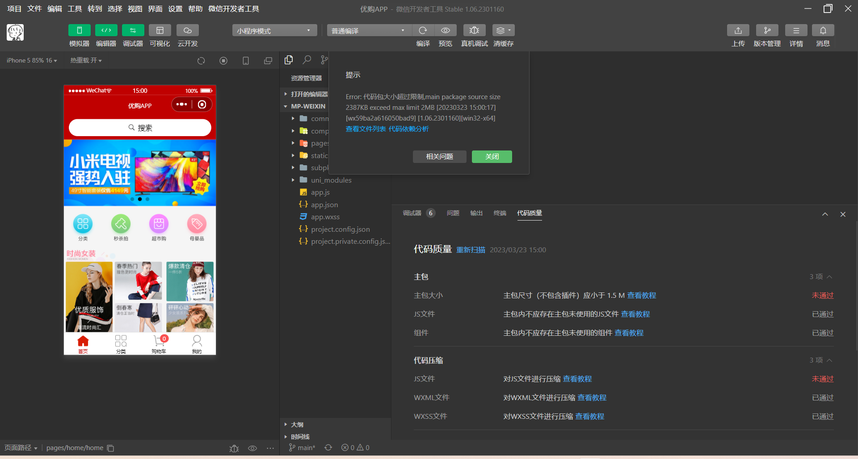Toggle the debugger panel button
Image resolution: width=858 pixels, height=459 pixels.
(x=133, y=30)
